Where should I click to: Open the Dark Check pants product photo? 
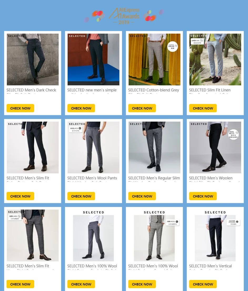[x=33, y=59]
